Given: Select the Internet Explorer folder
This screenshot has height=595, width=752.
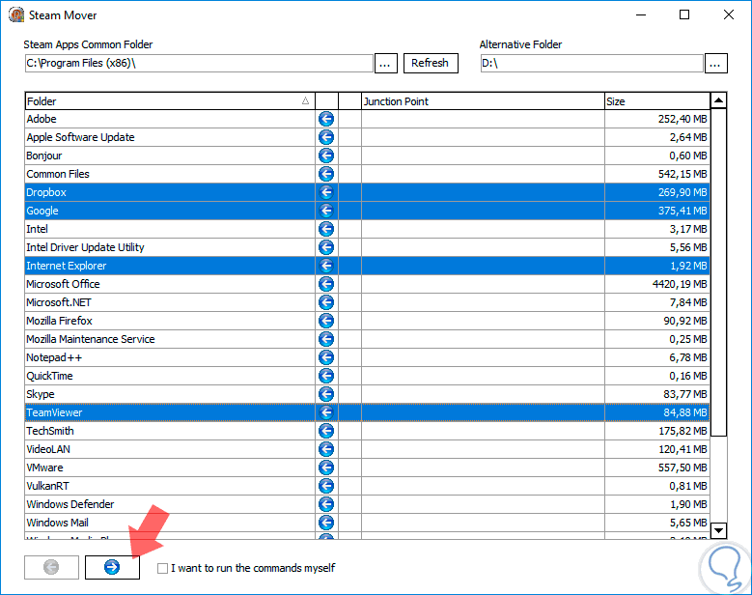Looking at the screenshot, I should (x=368, y=266).
